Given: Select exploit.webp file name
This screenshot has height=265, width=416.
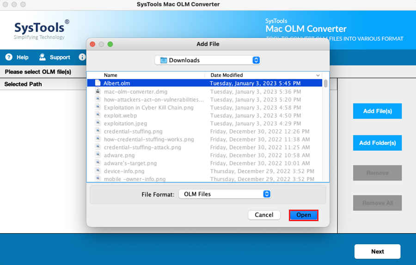Looking at the screenshot, I should (x=120, y=115).
